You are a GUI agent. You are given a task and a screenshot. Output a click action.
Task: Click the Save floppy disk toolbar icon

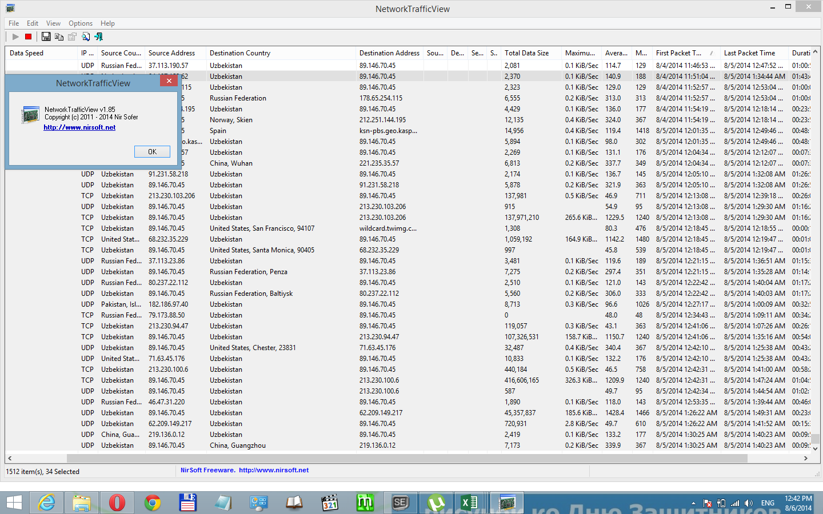click(46, 37)
